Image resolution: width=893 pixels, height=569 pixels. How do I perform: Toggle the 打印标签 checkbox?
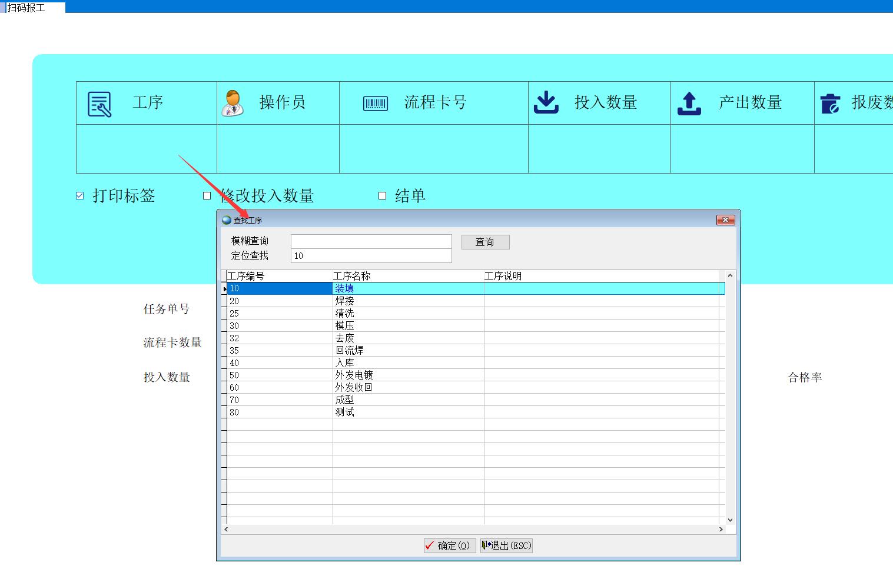coord(80,196)
